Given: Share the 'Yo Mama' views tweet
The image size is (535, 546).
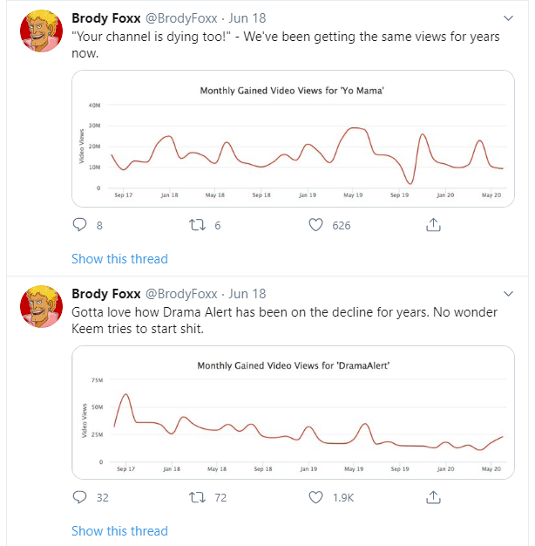Looking at the screenshot, I should click(x=432, y=225).
